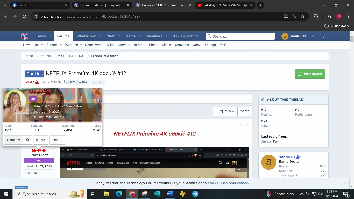The width and height of the screenshot is (354, 199).
Task: Bookmark this page with the star icon
Action: pos(303,16)
